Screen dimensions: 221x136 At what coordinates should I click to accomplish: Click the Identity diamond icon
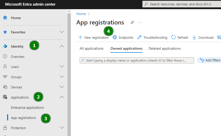[x=5, y=46]
